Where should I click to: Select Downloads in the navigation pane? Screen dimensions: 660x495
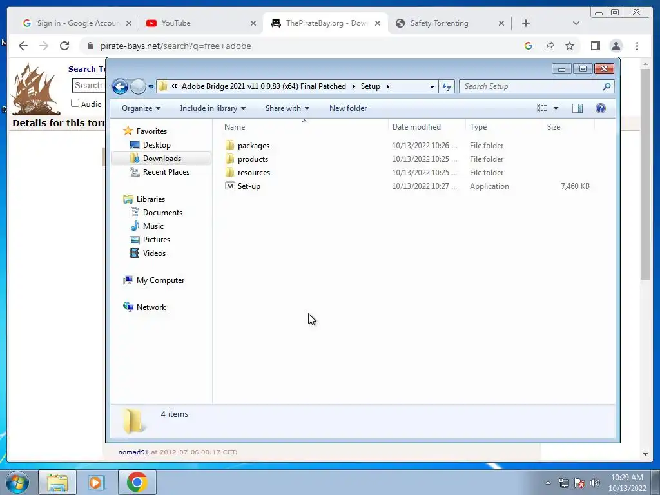(x=162, y=159)
